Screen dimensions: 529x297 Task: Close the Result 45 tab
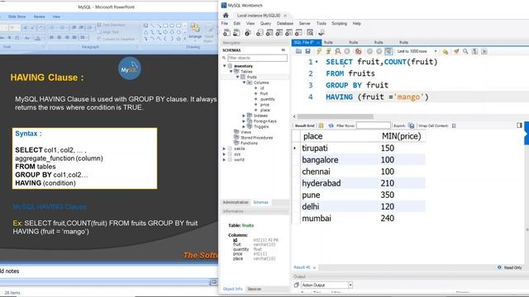point(314,267)
